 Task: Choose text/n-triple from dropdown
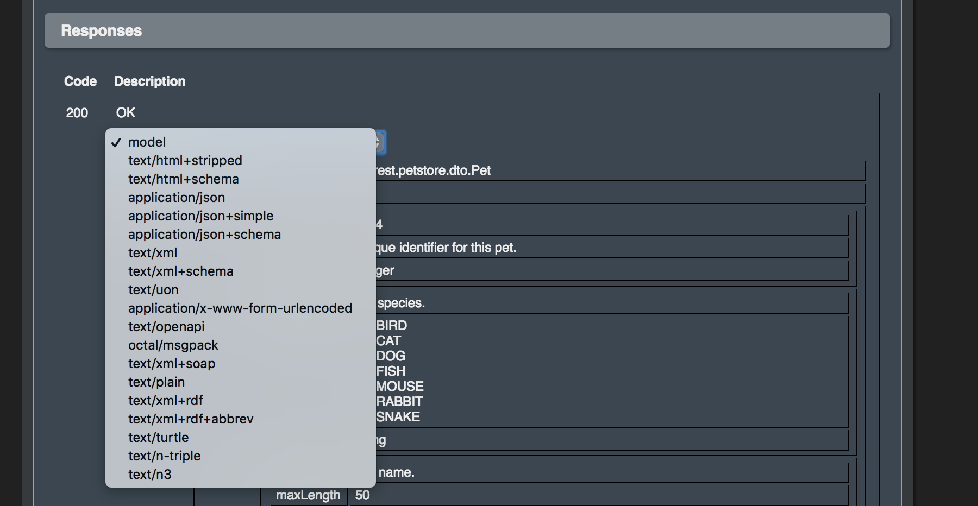click(x=164, y=456)
